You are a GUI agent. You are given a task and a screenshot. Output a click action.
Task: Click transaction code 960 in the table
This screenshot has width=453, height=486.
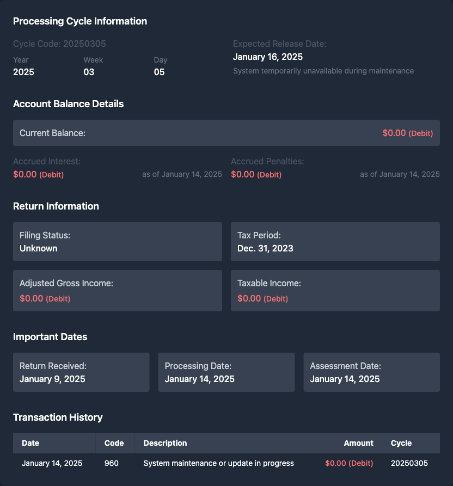(x=112, y=463)
